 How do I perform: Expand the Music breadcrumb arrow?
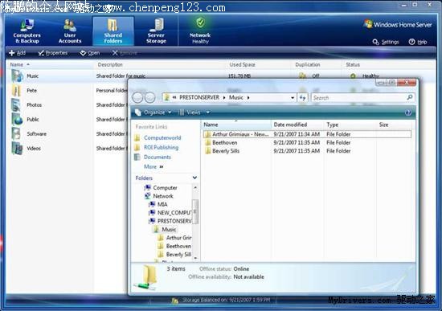[248, 97]
